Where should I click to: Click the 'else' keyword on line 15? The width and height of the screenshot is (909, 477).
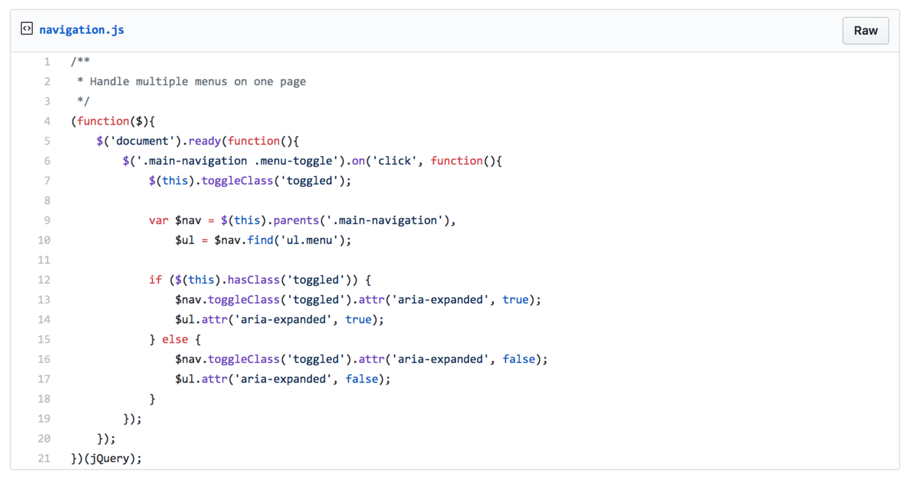(x=175, y=340)
